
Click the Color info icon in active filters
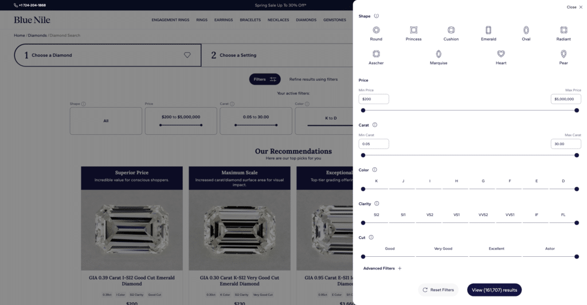[307, 104]
